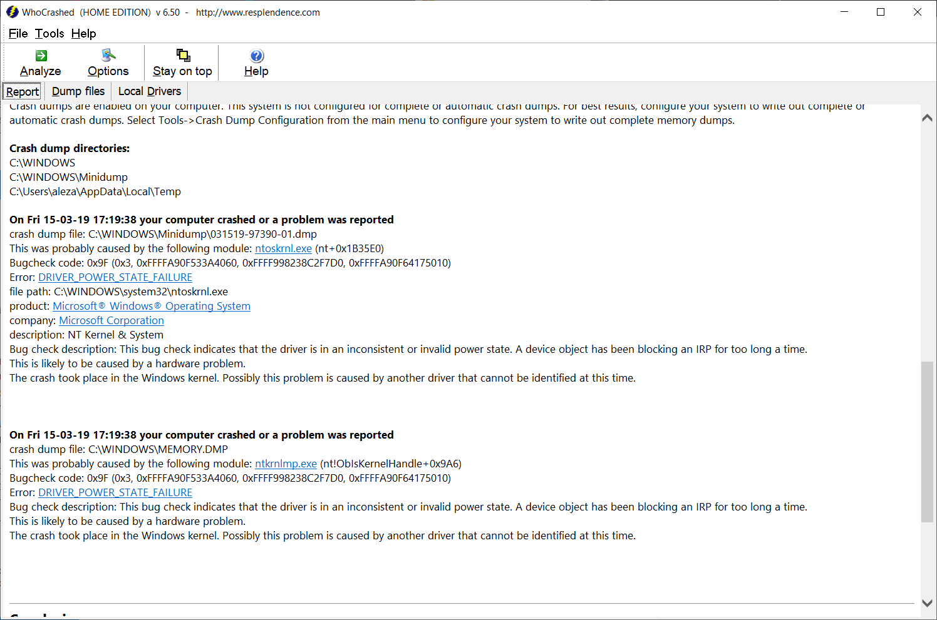Click the Options label in toolbar

pyautogui.click(x=108, y=71)
